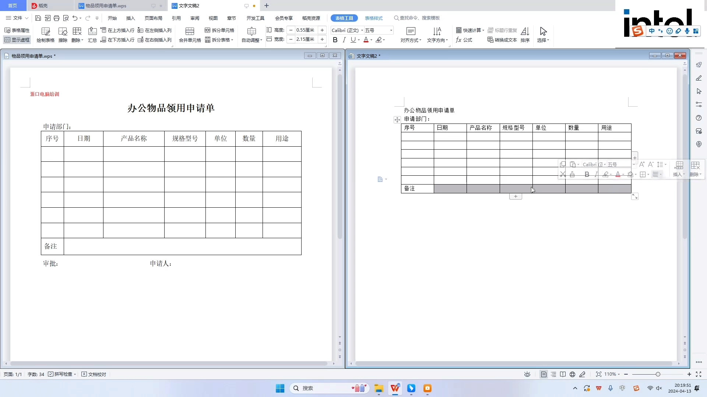Click the 标题行重复 repeat header icon

click(x=502, y=30)
